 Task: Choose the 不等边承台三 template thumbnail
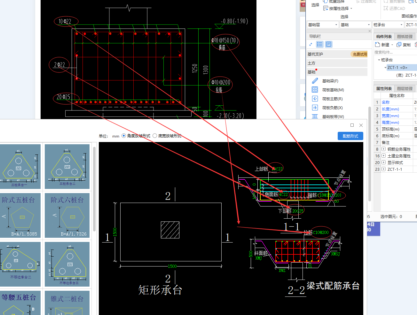click(x=67, y=264)
